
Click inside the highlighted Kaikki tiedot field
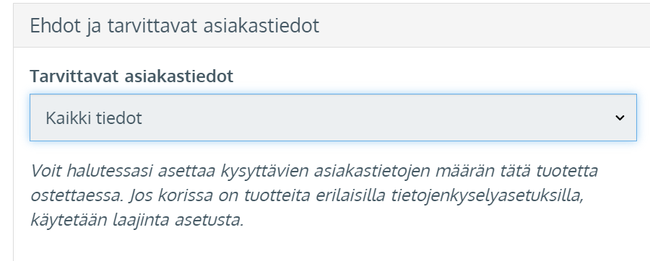click(333, 118)
